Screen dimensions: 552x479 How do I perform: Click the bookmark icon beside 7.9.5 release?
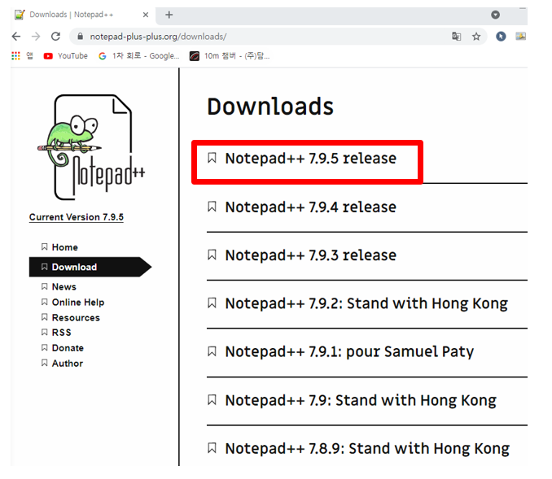click(212, 158)
